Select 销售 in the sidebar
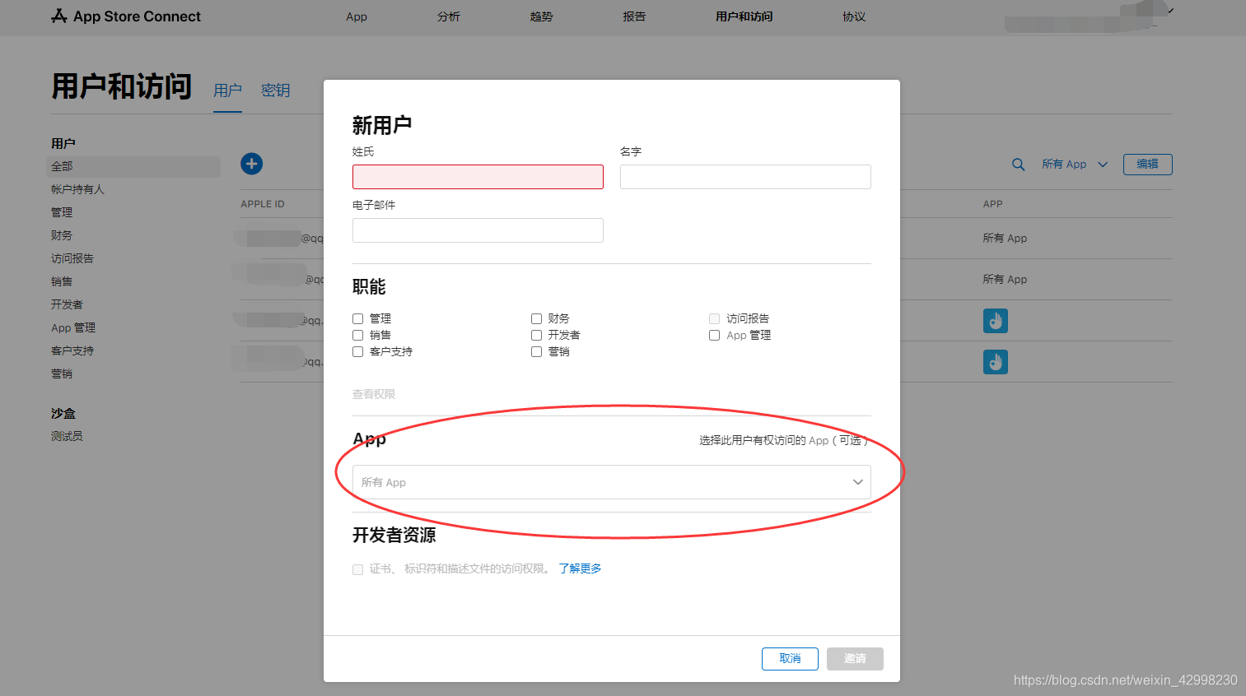This screenshot has width=1246, height=696. (62, 281)
